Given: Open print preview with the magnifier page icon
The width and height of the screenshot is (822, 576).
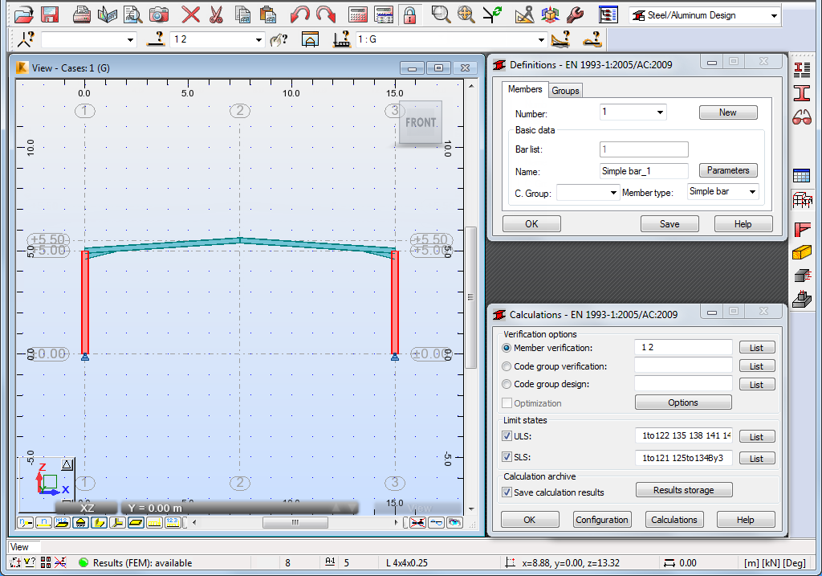Looking at the screenshot, I should click(x=132, y=14).
